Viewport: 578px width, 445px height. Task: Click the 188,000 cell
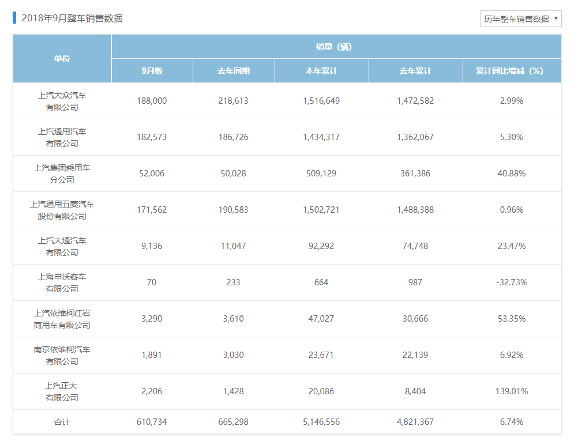coord(152,101)
